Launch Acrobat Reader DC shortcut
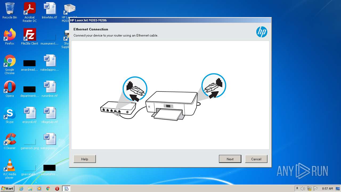The image size is (341, 192). (x=30, y=12)
